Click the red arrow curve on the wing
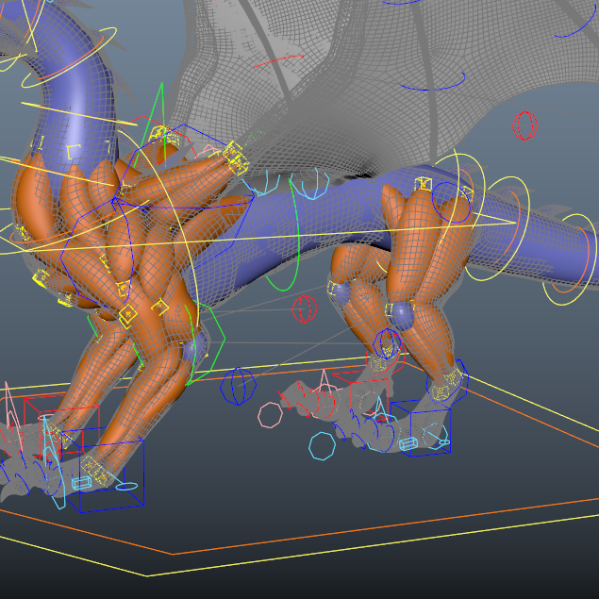 click(x=277, y=62)
